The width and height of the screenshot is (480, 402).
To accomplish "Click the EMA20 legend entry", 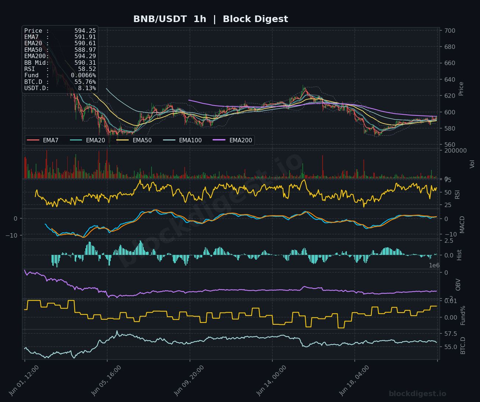I will tap(88, 140).
